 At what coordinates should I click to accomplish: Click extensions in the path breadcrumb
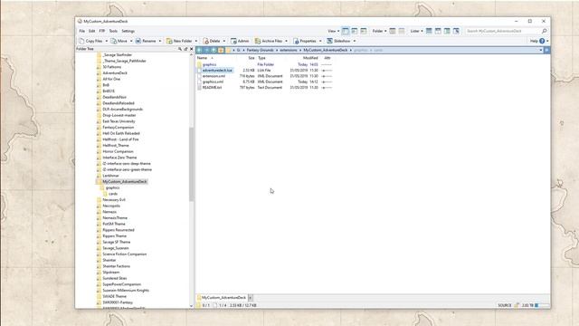point(289,50)
